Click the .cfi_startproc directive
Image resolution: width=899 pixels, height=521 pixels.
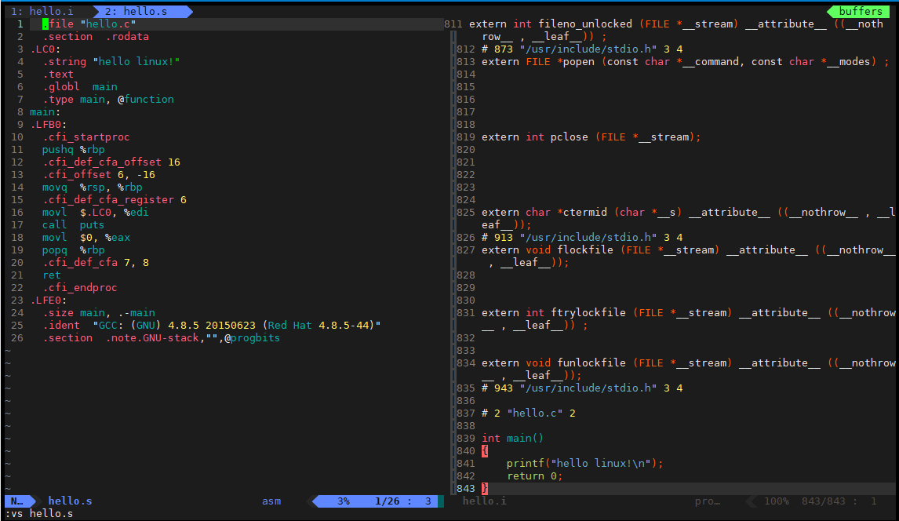[x=86, y=137]
